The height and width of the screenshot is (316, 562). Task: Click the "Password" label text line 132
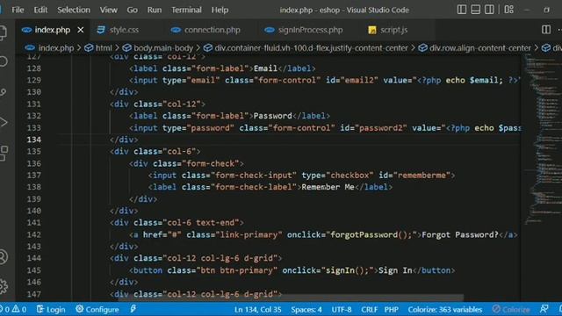(x=273, y=116)
